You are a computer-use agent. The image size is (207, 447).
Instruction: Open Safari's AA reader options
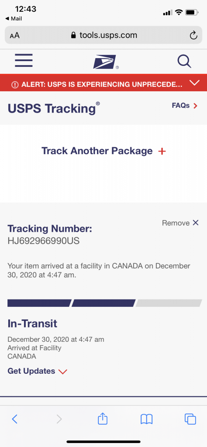[15, 36]
